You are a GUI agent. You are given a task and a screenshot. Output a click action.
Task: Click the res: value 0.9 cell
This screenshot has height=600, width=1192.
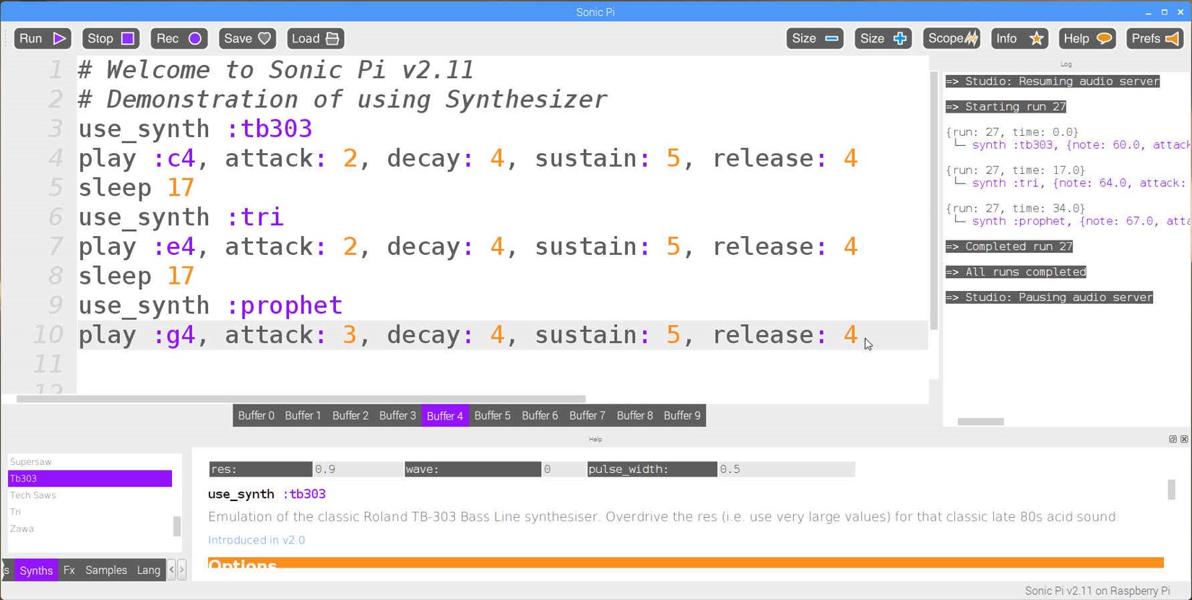(358, 469)
